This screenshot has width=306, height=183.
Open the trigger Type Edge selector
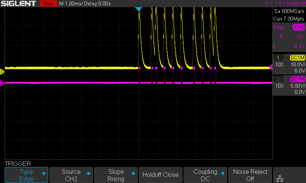point(26,175)
